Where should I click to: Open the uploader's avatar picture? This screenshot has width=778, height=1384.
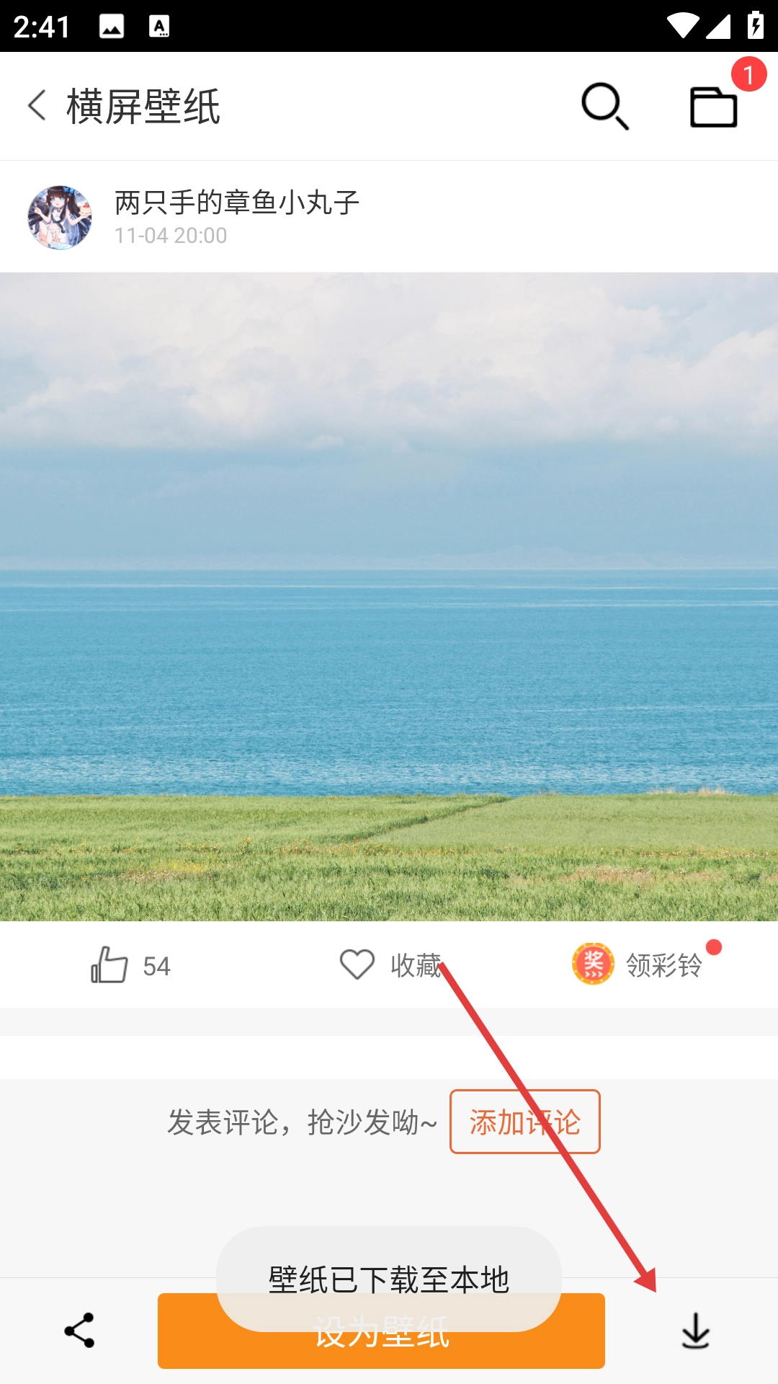pyautogui.click(x=60, y=217)
